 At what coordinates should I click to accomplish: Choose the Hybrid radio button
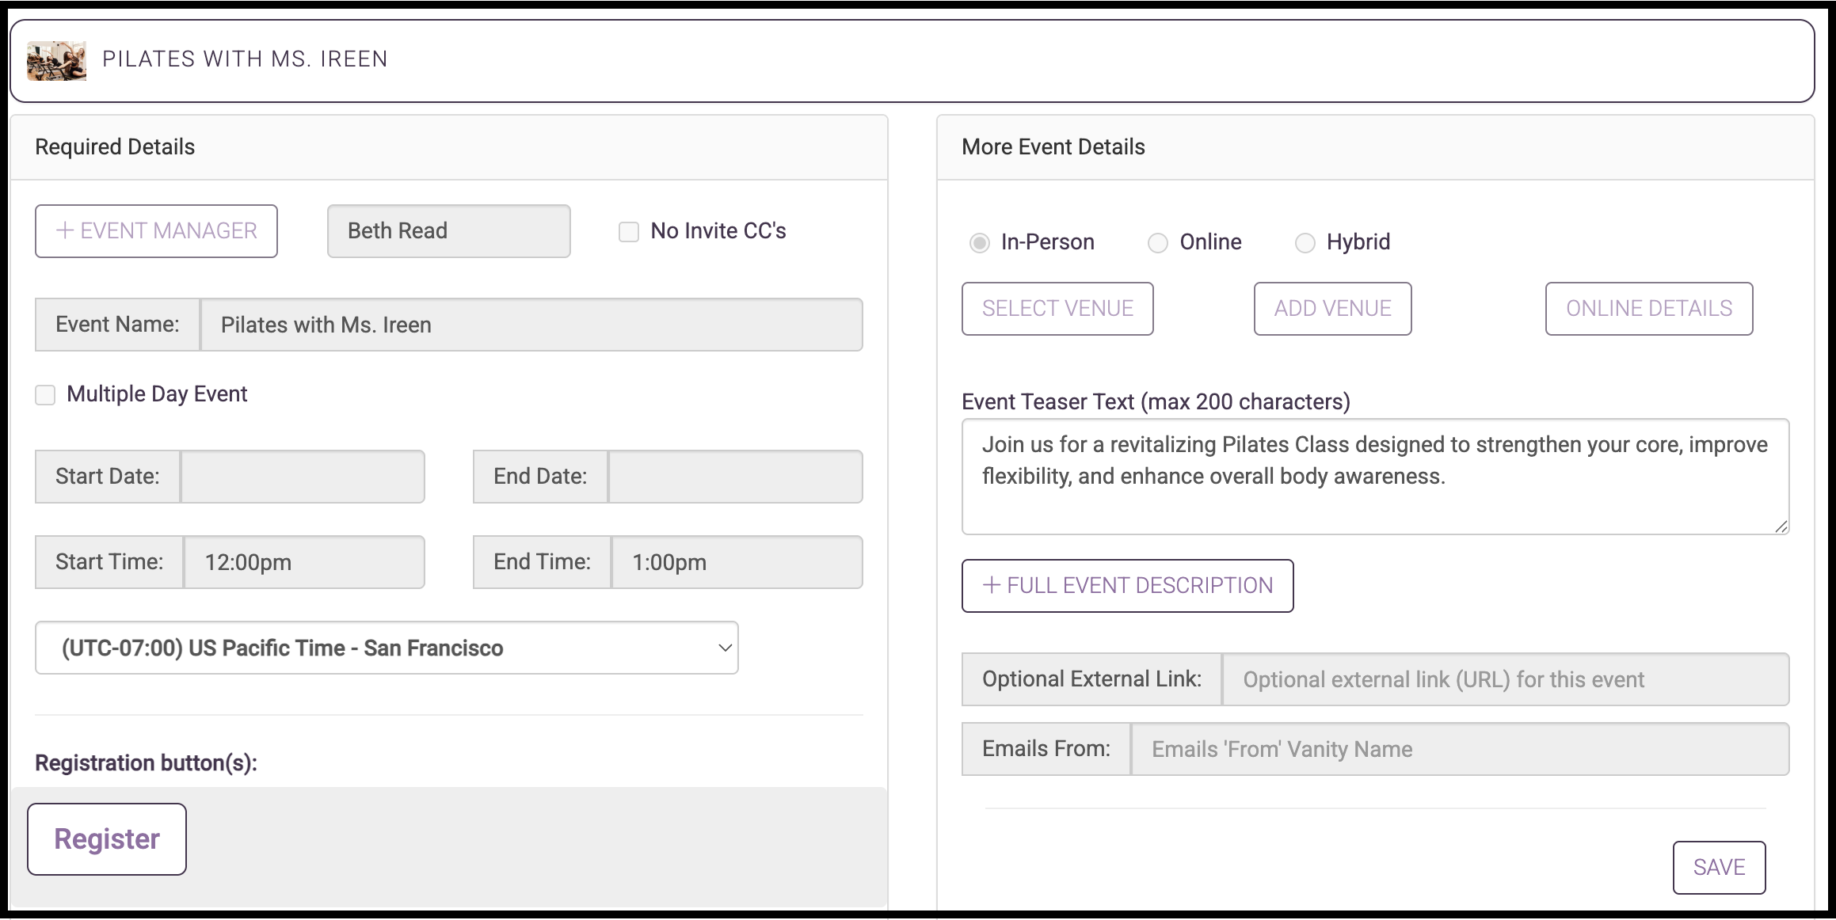(1305, 243)
